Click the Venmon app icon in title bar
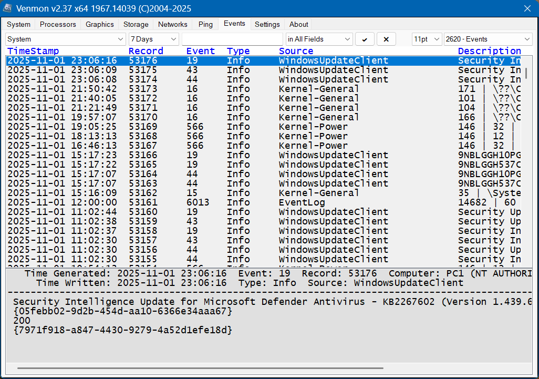The image size is (539, 379). point(7,8)
